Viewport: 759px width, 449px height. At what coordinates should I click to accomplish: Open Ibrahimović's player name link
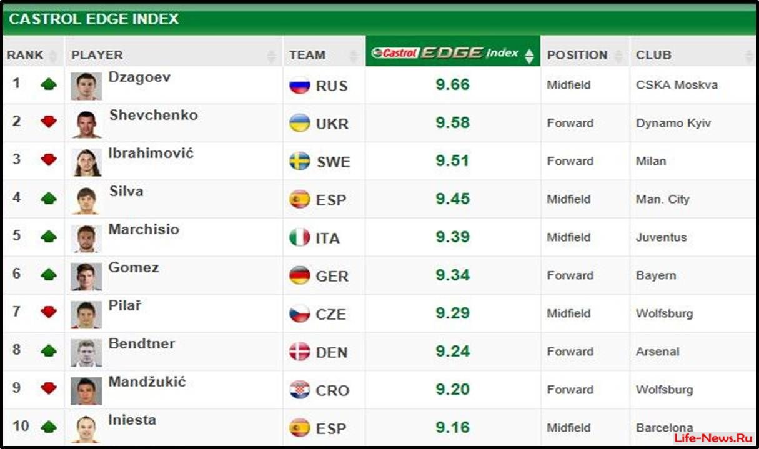pos(151,153)
